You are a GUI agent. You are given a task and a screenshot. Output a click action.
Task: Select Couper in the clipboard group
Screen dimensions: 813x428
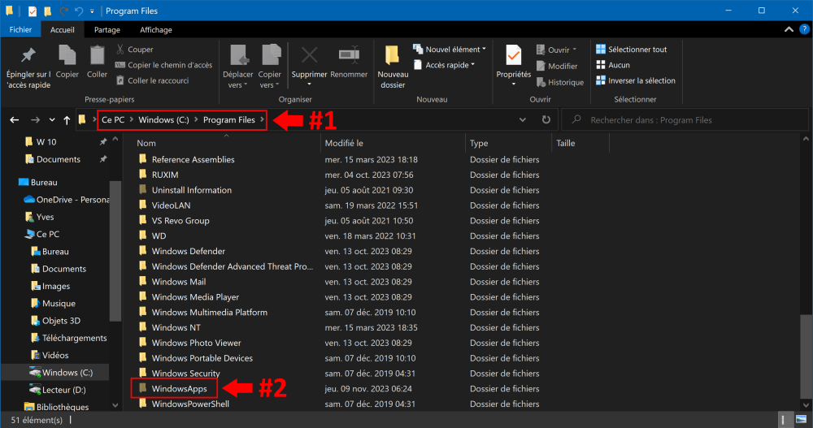(x=135, y=50)
